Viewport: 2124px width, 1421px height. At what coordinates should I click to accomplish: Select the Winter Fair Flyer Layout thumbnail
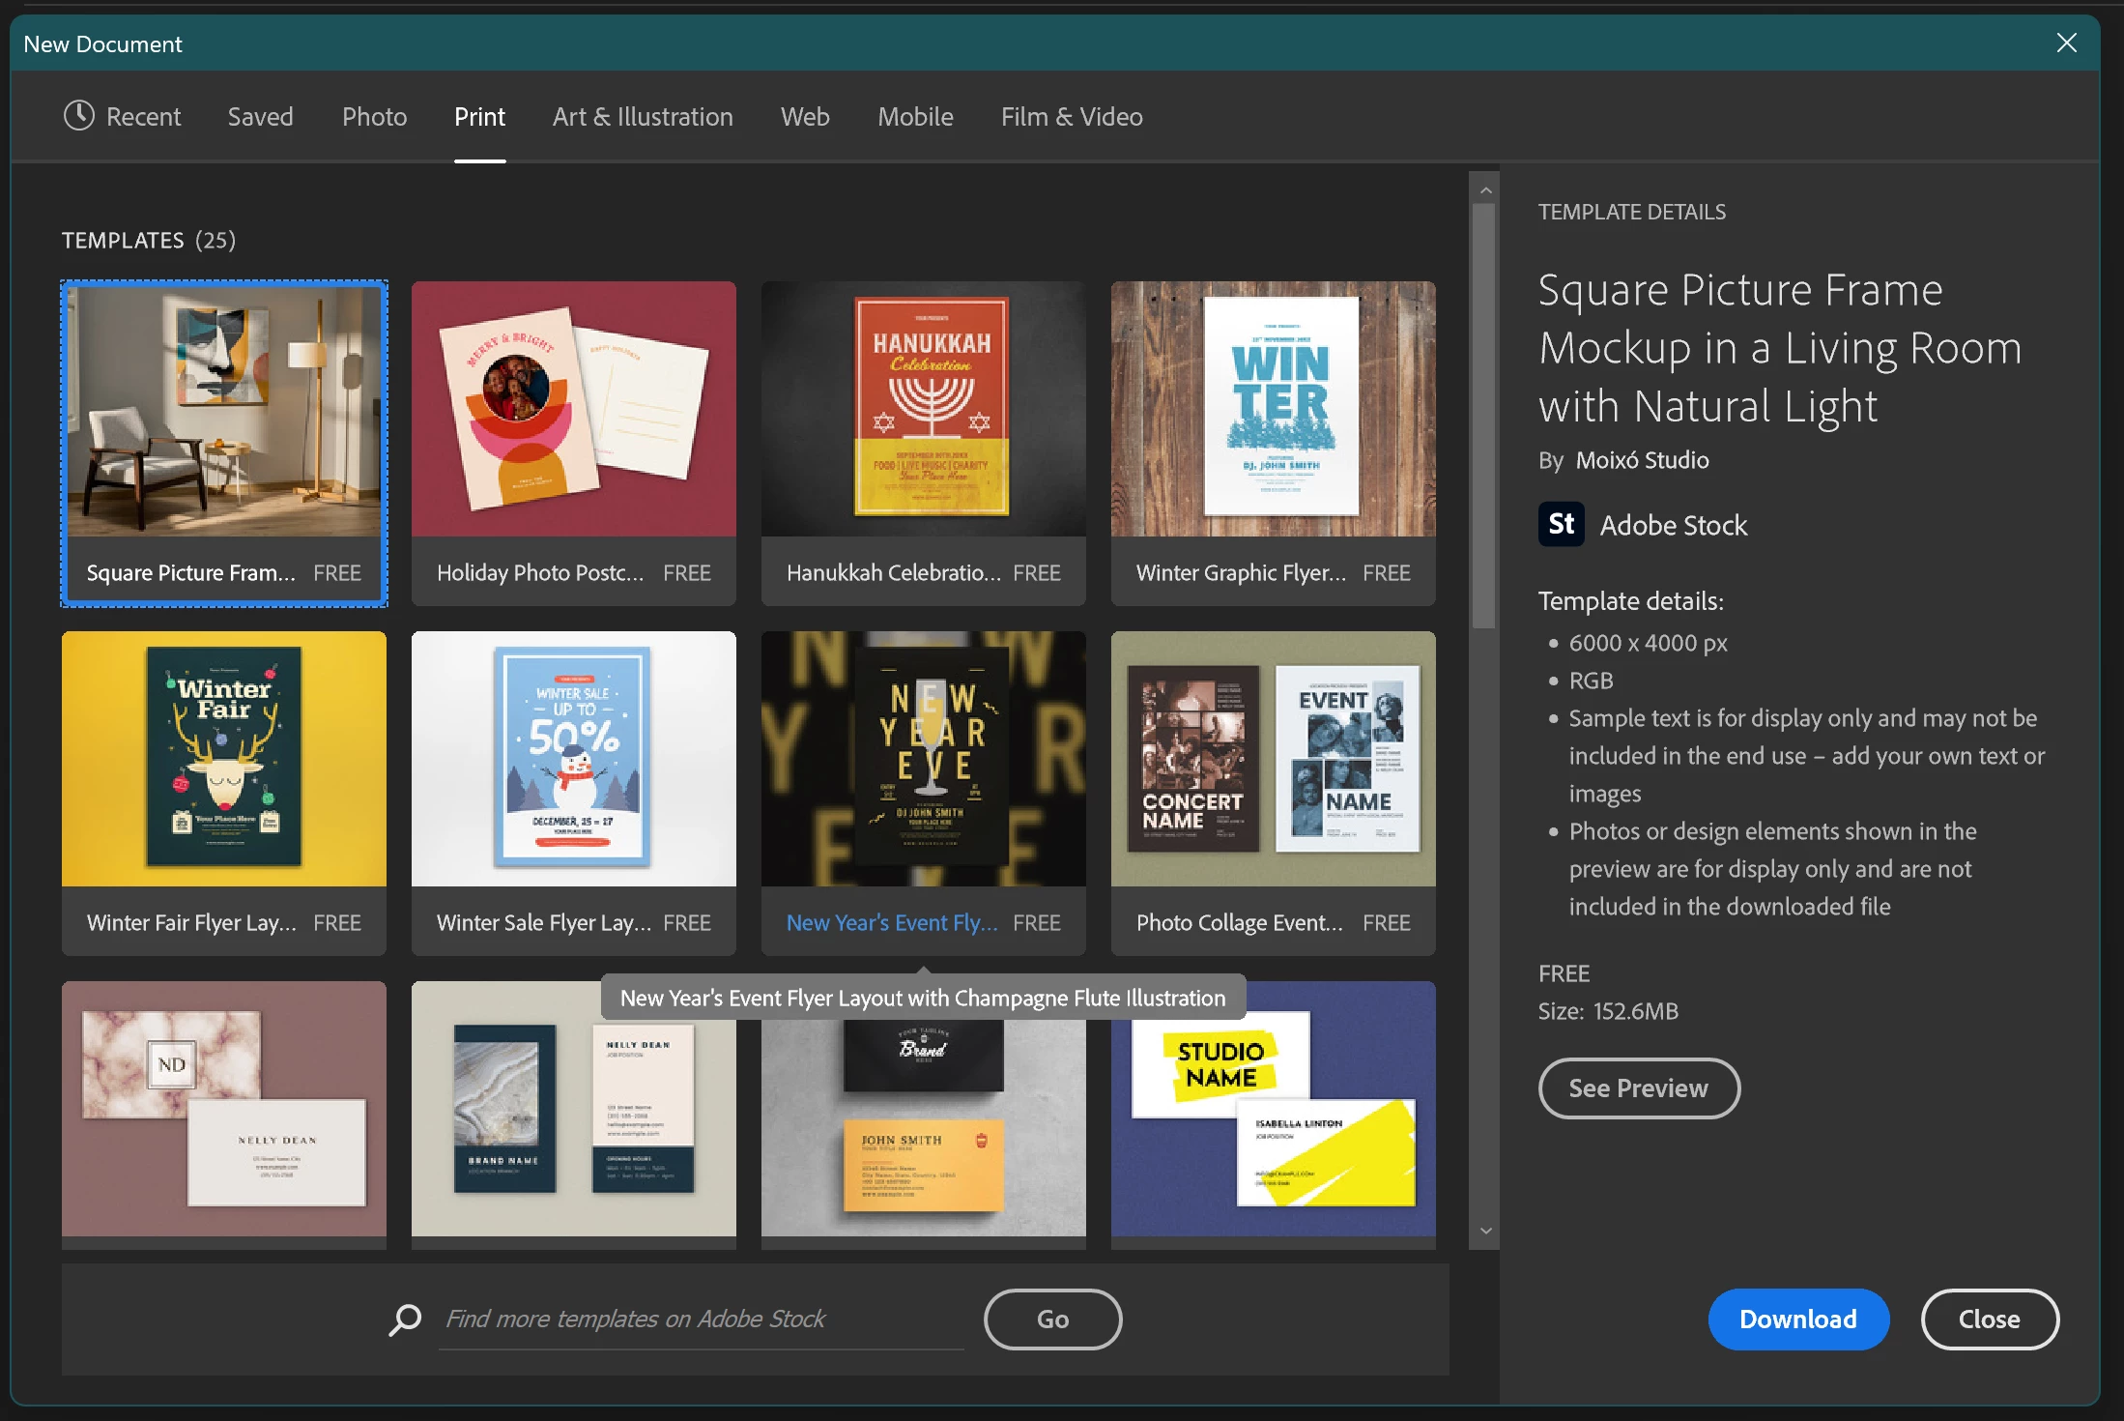(224, 760)
